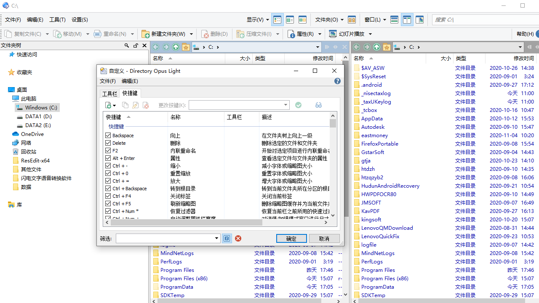This screenshot has width=539, height=303.
Task: Open the 筛选 filter dropdown arrow
Action: tap(216, 239)
